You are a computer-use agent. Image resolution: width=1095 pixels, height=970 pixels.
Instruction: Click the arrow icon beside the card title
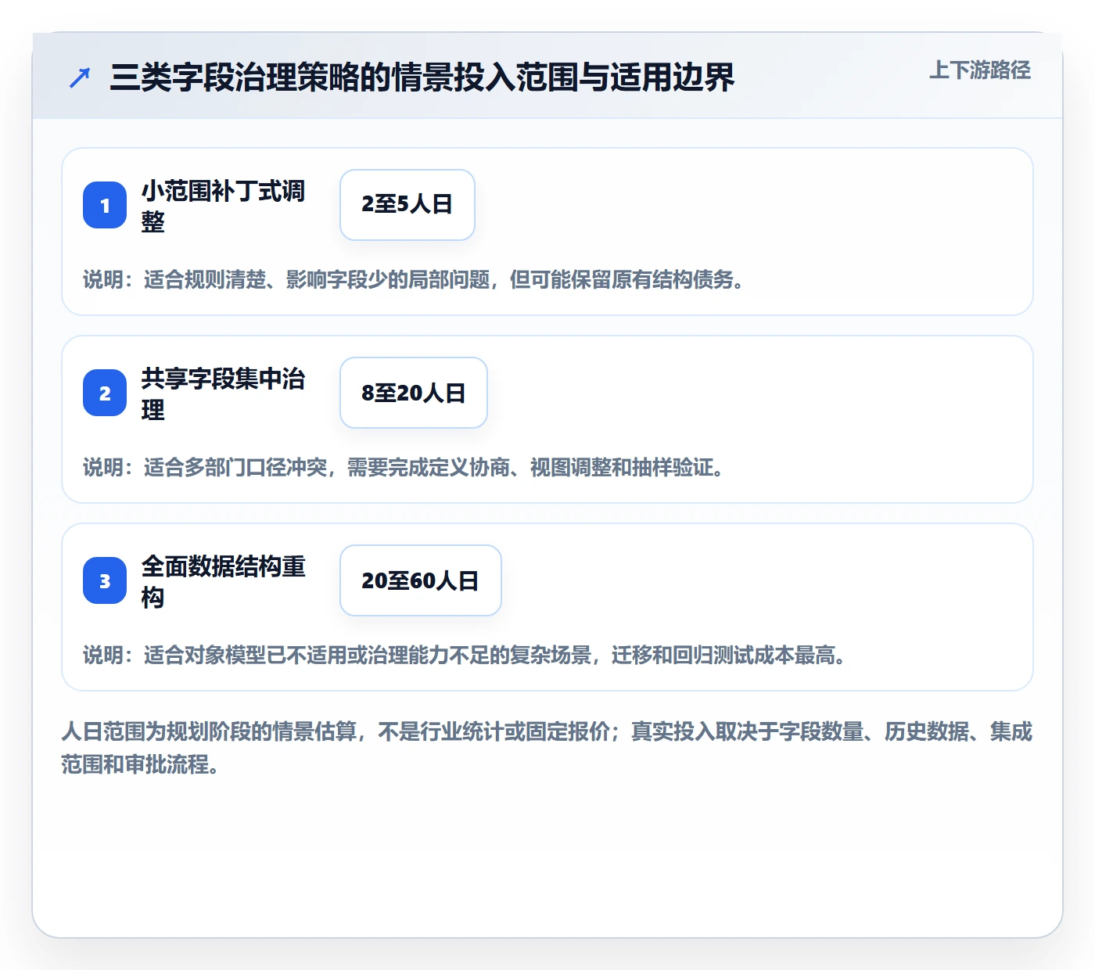pos(80,77)
